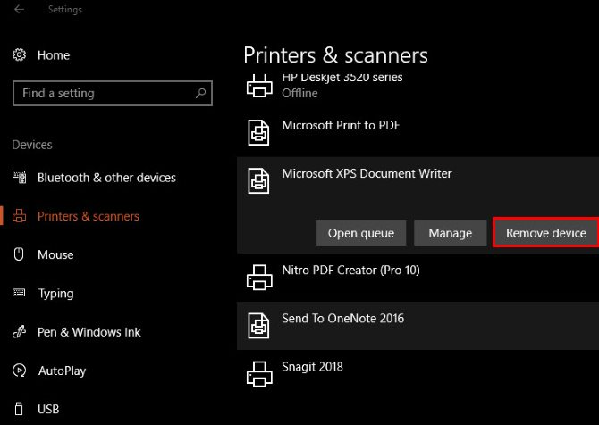Click the search magnifier icon

click(201, 93)
